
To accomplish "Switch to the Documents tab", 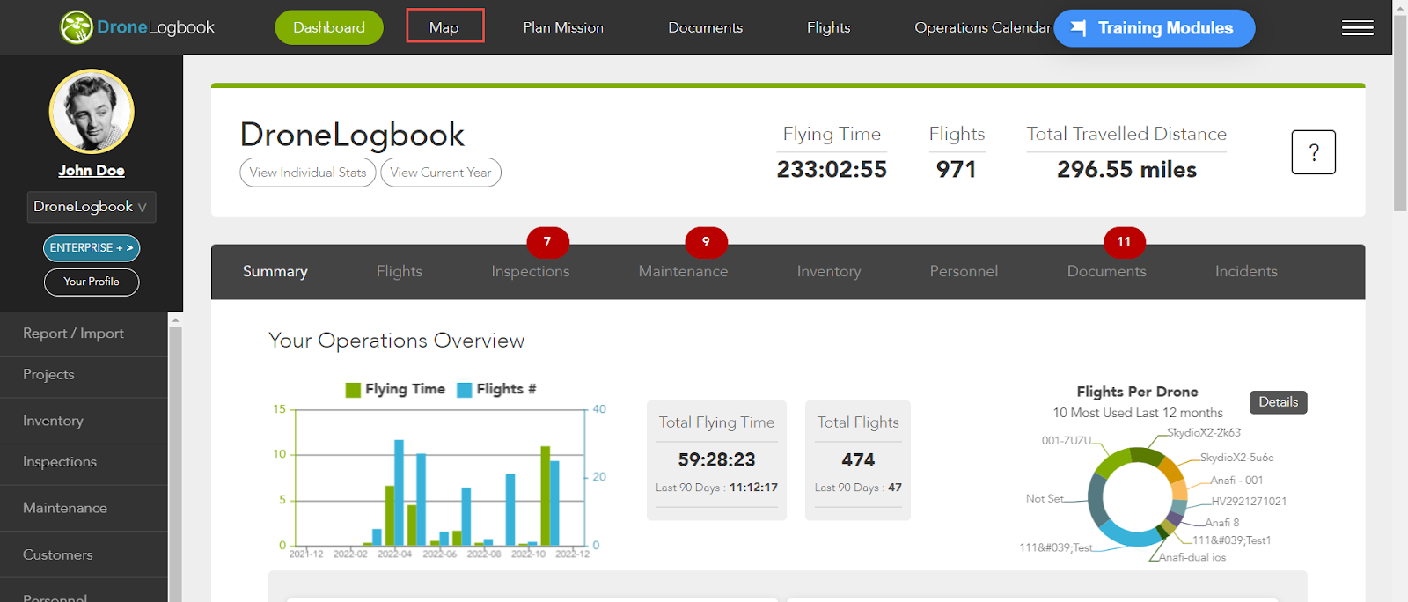I will click(x=1107, y=271).
